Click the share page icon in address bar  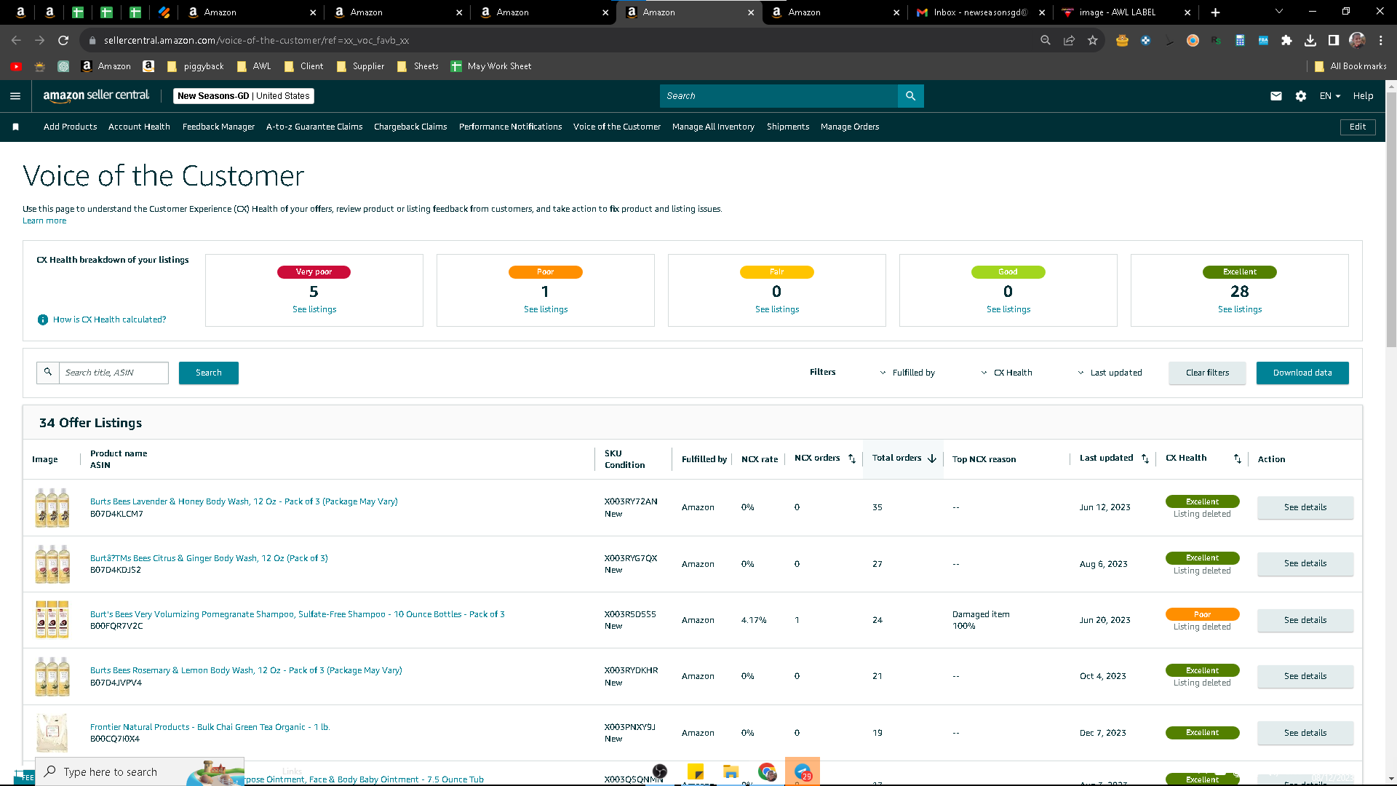[1069, 41]
